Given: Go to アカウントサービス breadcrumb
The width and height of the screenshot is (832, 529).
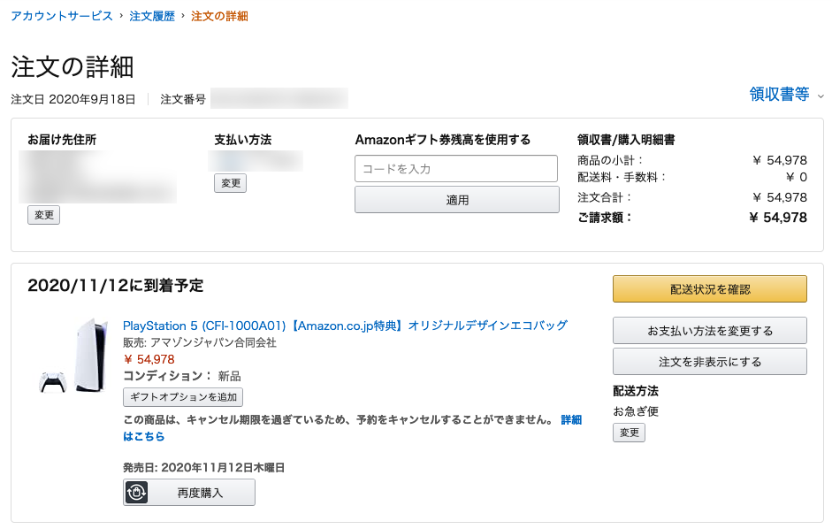Looking at the screenshot, I should tap(62, 16).
